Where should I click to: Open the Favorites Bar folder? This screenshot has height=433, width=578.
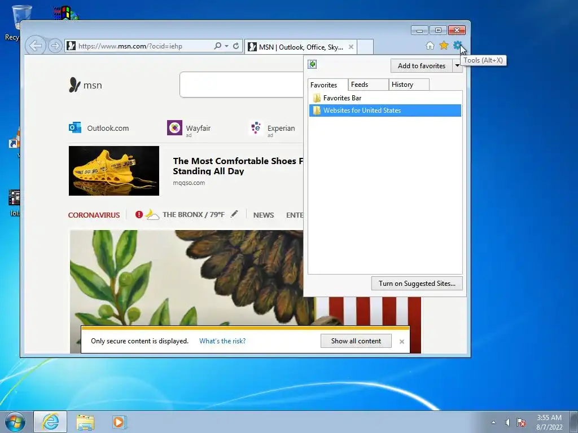click(385, 98)
